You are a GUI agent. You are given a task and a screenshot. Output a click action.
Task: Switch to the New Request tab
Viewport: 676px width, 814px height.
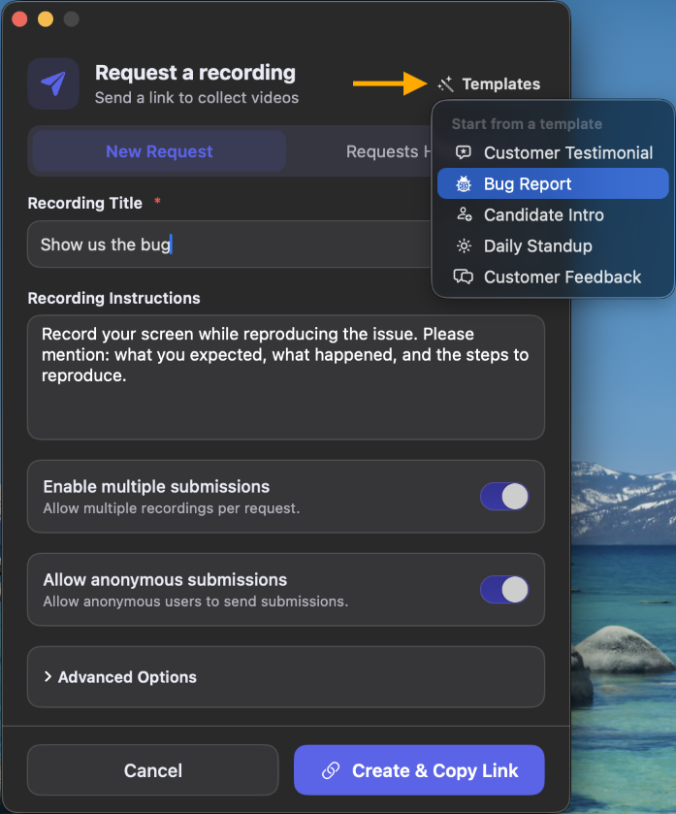159,151
